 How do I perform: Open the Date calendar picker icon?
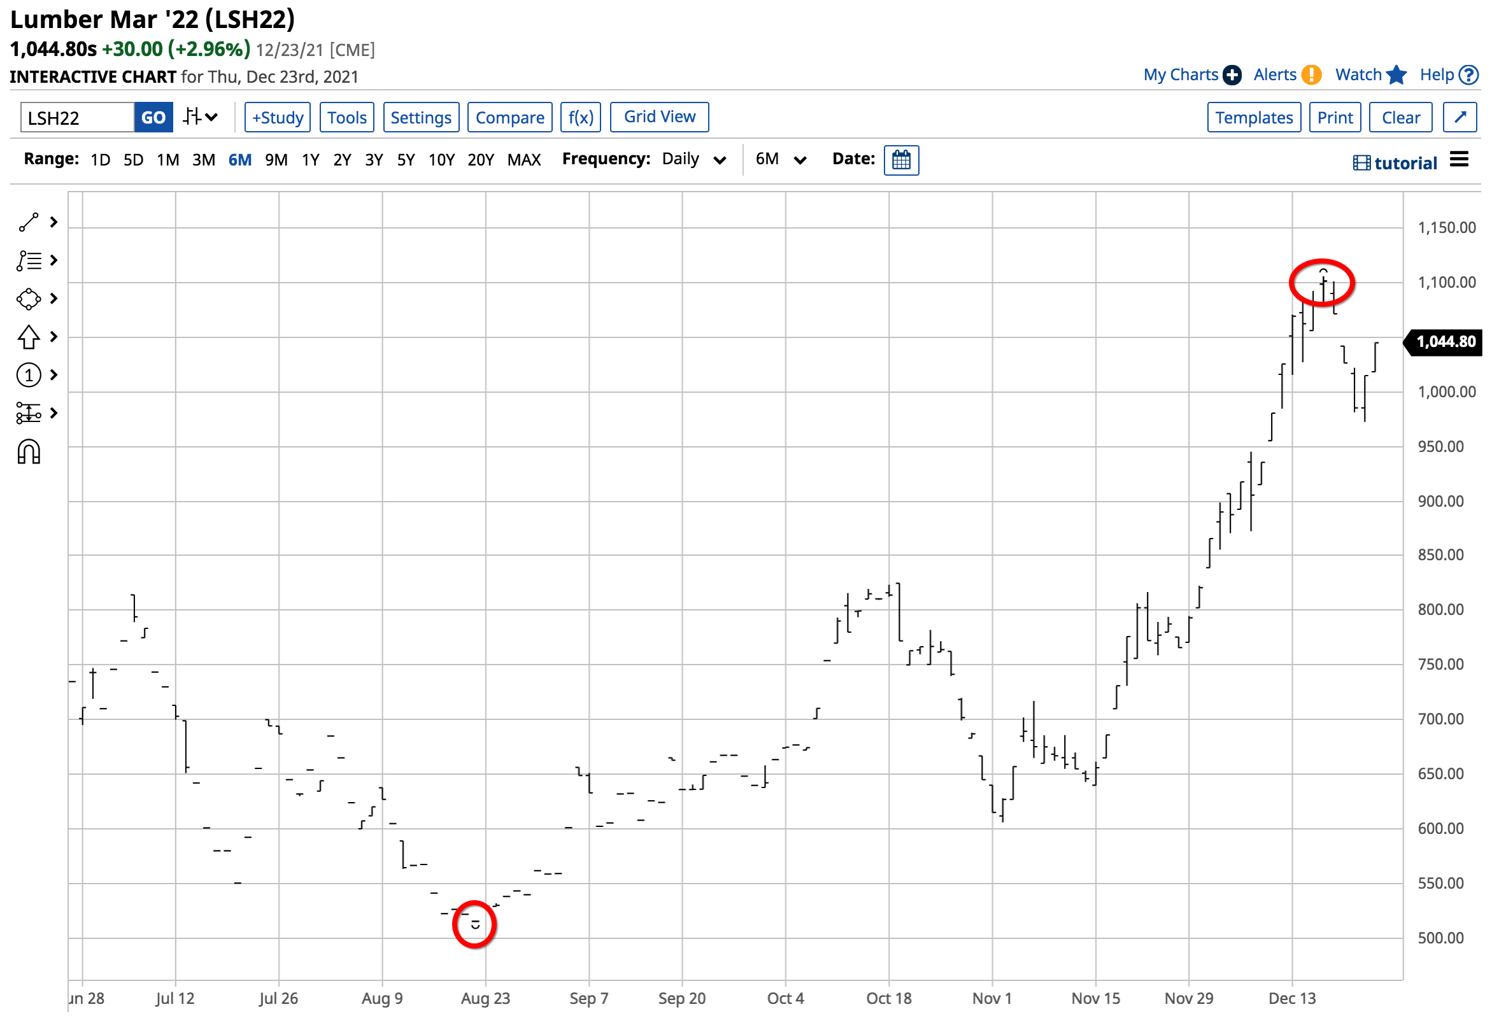click(x=902, y=160)
